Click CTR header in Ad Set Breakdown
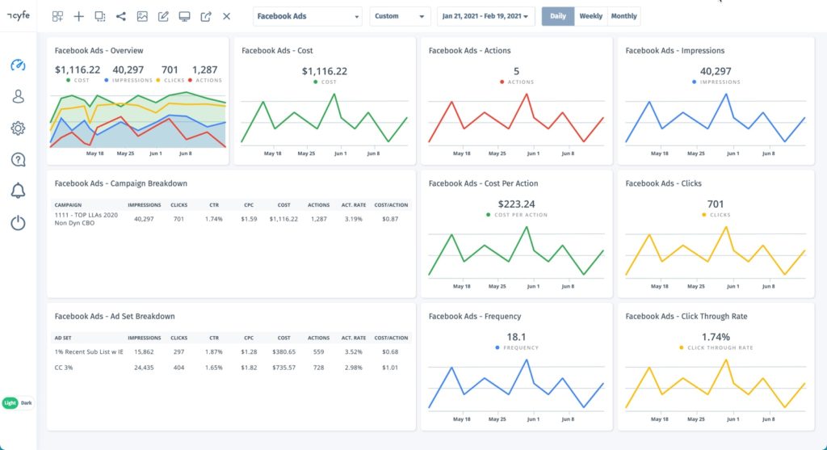Screen dimensions: 827x450 pyautogui.click(x=213, y=338)
